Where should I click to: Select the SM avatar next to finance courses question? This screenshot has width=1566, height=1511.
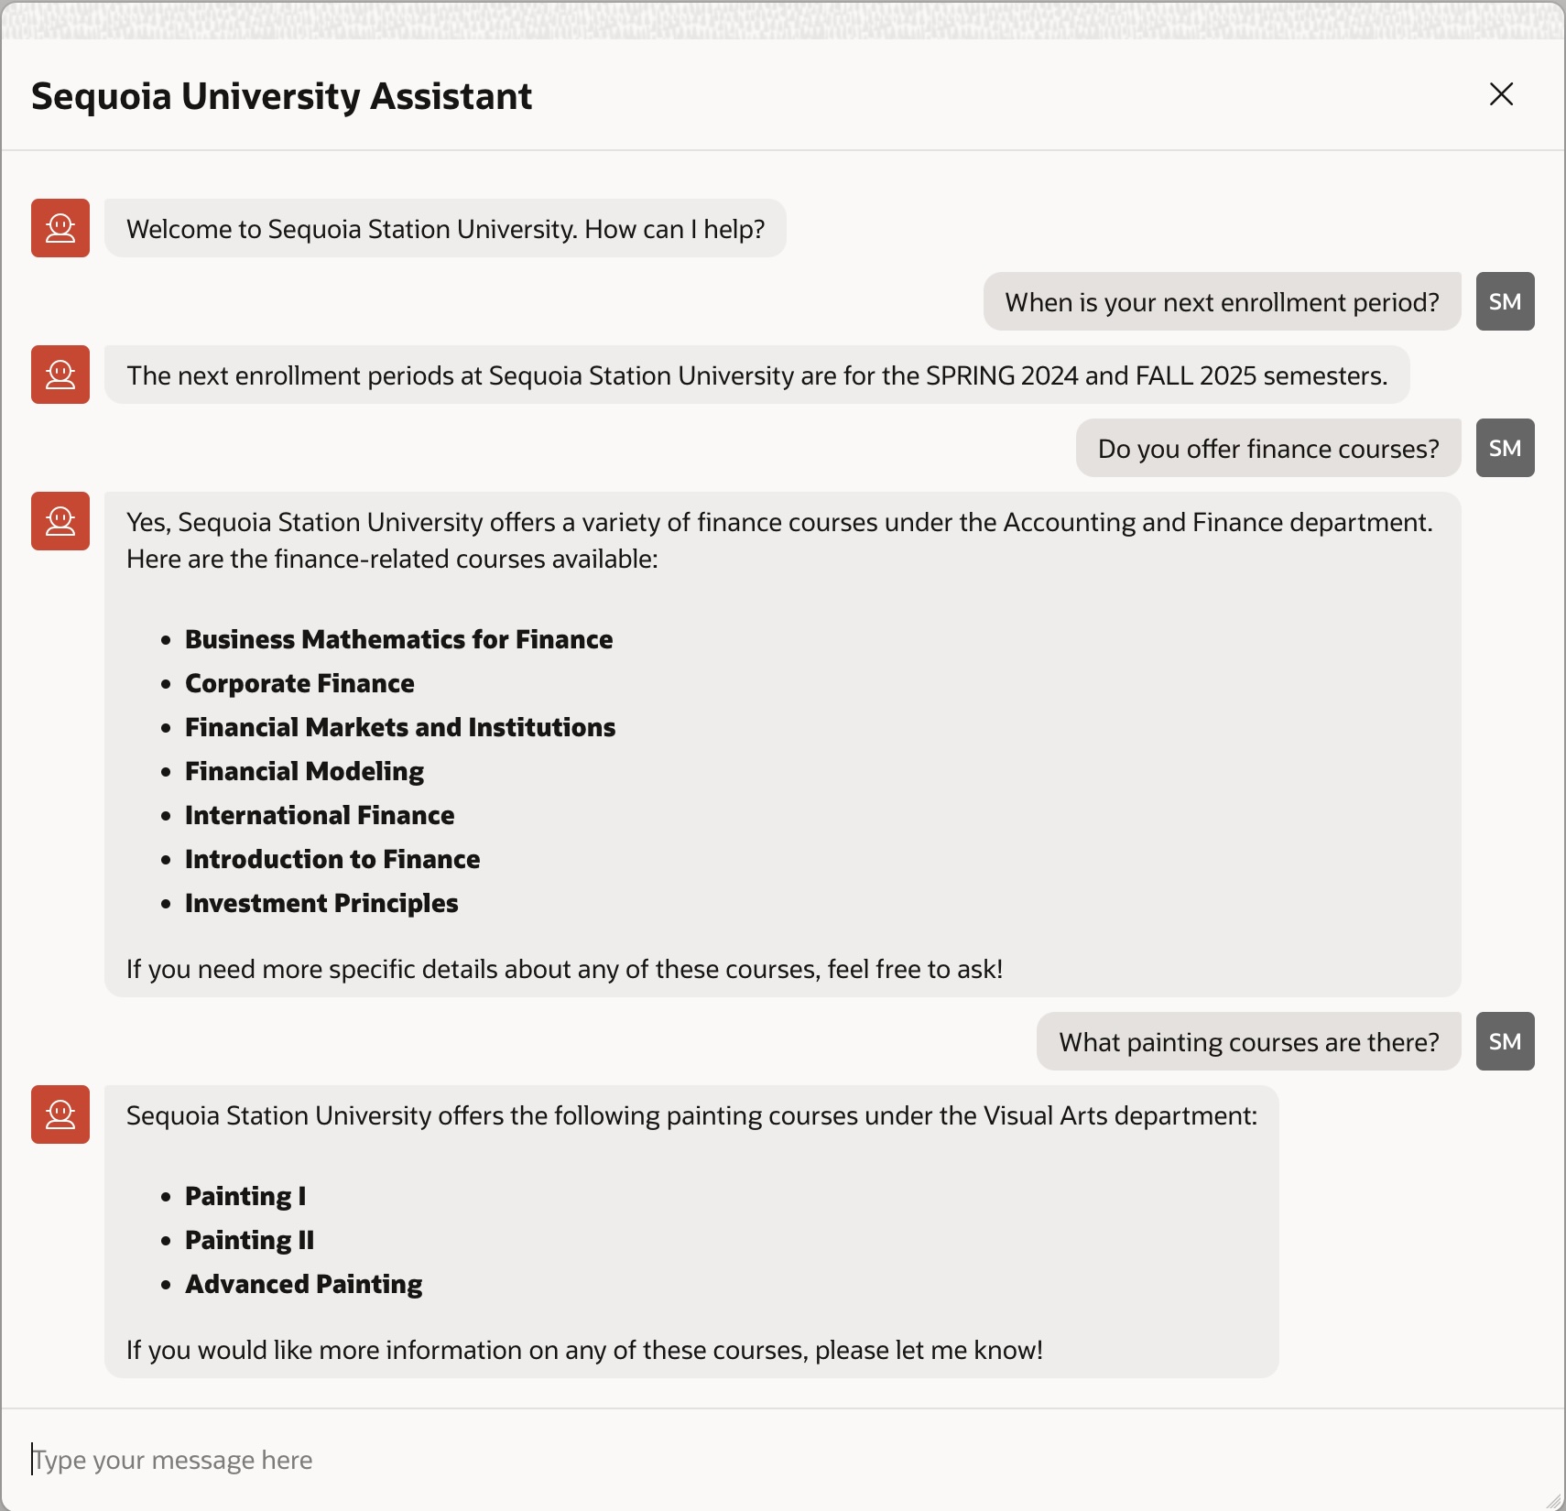(1503, 448)
